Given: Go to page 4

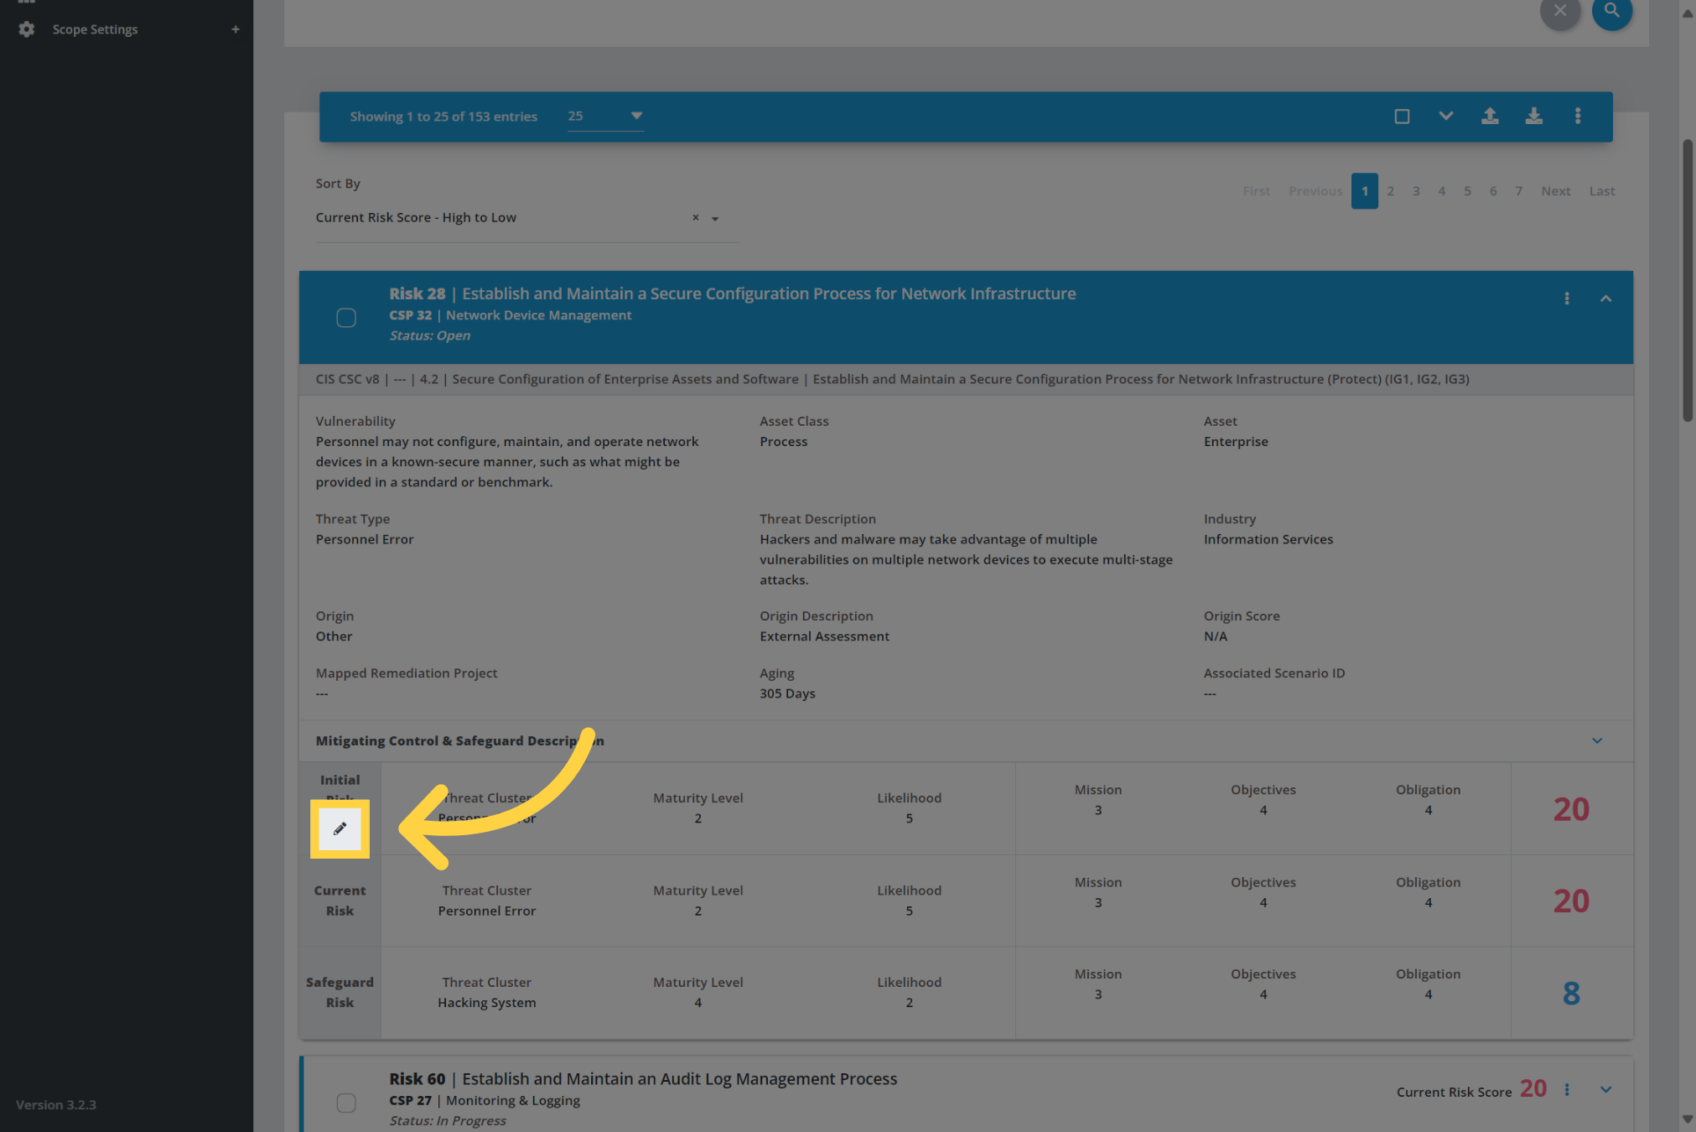Looking at the screenshot, I should [x=1442, y=191].
